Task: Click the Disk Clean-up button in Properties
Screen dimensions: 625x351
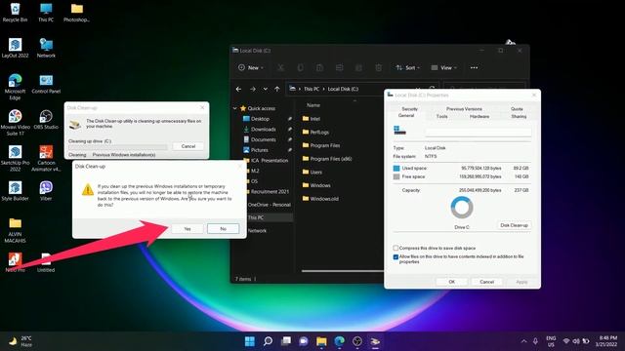Action: (x=514, y=225)
